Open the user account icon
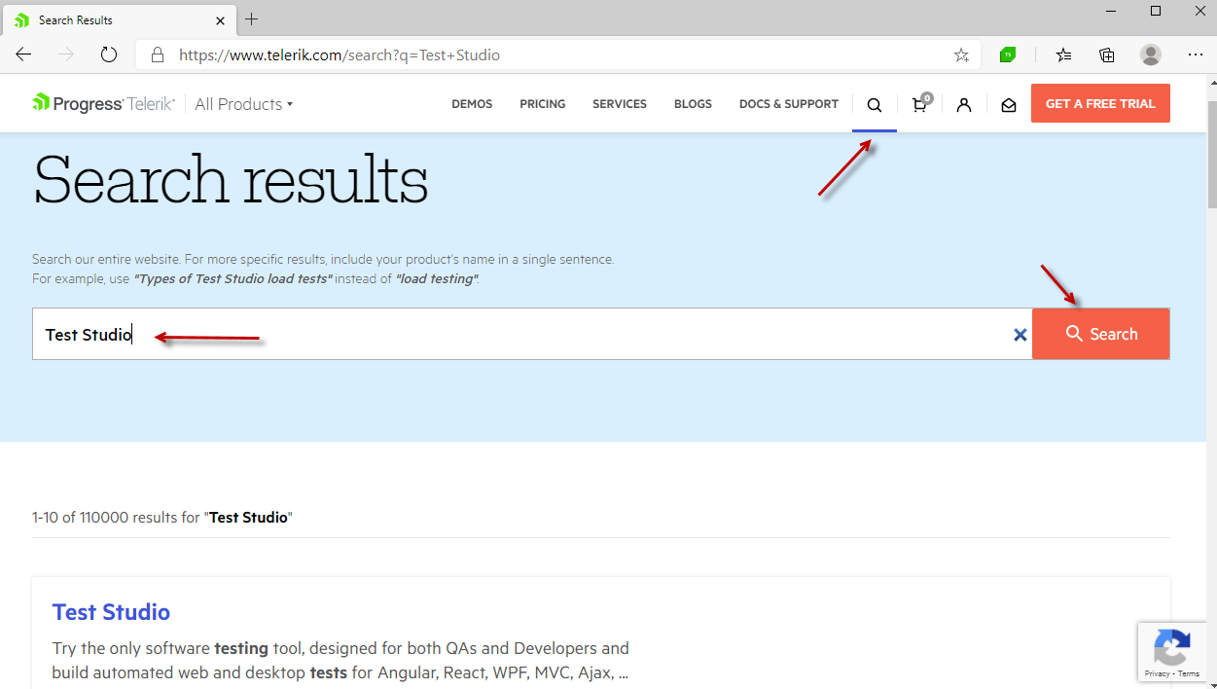Screen dimensions: 1217x689 [x=963, y=105]
